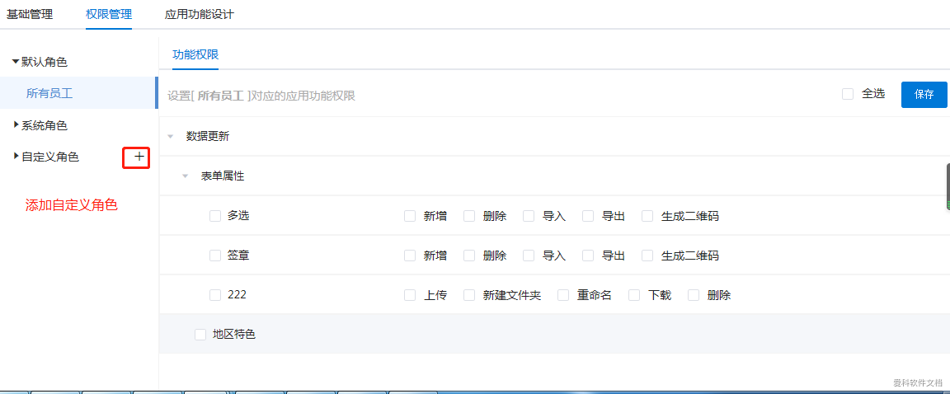The image size is (950, 394).
Task: Expand the 自定义角色 tree arrow
Action: 16,157
